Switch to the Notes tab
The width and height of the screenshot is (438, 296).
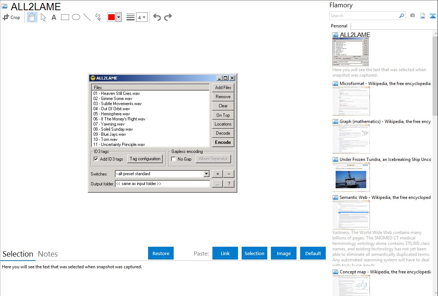click(x=48, y=254)
